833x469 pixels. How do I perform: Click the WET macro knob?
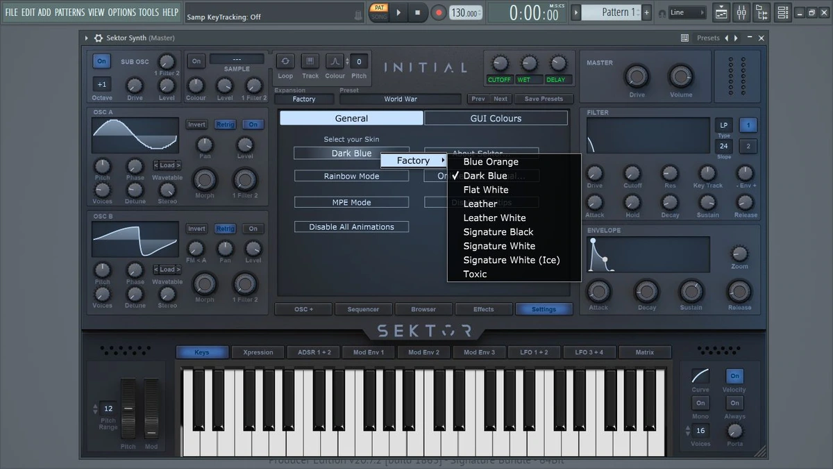tap(528, 63)
